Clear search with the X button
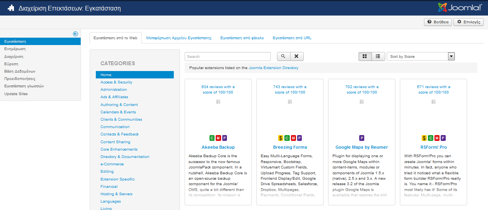 pos(296,56)
